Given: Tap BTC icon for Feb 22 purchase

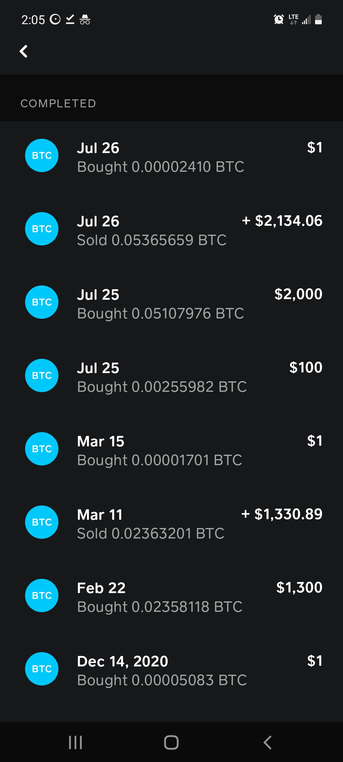Looking at the screenshot, I should [x=42, y=596].
